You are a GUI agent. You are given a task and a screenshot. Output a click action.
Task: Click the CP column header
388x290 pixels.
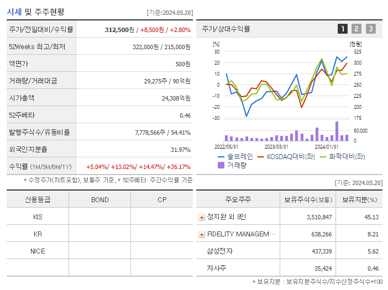click(162, 199)
